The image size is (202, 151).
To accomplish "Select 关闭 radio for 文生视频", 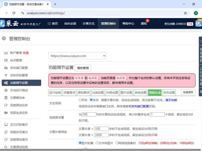I will (91, 100).
